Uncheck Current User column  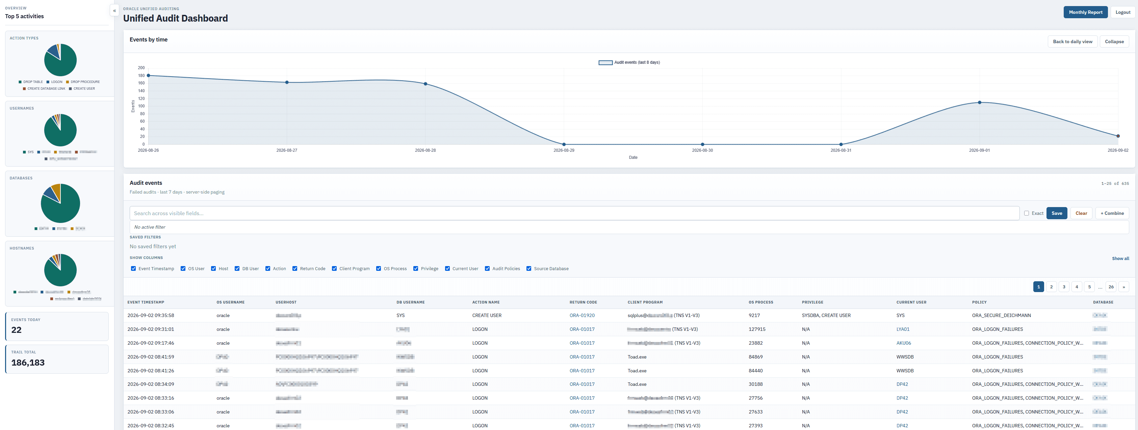447,268
